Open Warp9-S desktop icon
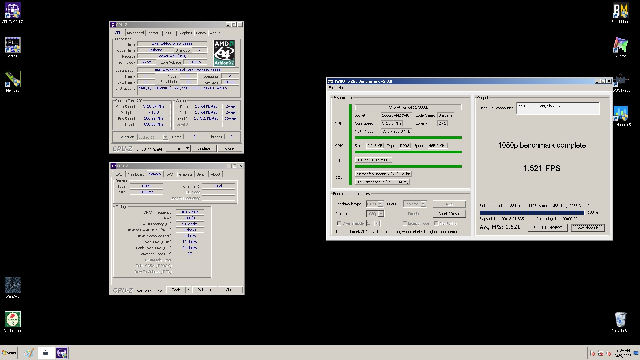The image size is (640, 360). (x=12, y=288)
